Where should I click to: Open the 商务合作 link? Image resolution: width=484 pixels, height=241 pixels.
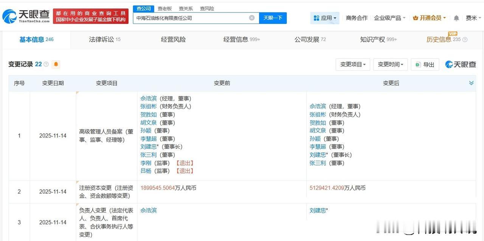[357, 18]
